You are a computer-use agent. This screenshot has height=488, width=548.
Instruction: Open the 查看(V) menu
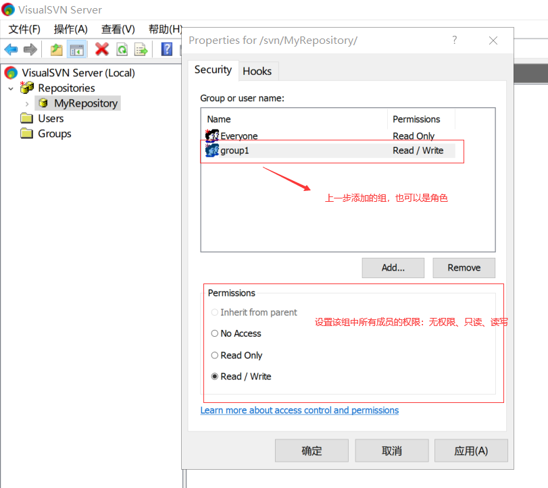[x=118, y=29]
